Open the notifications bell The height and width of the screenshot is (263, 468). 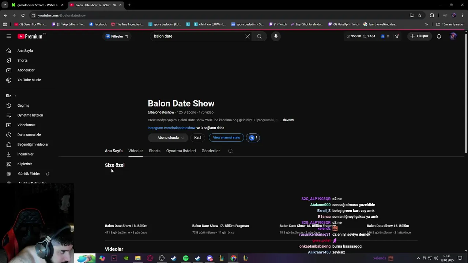439,36
